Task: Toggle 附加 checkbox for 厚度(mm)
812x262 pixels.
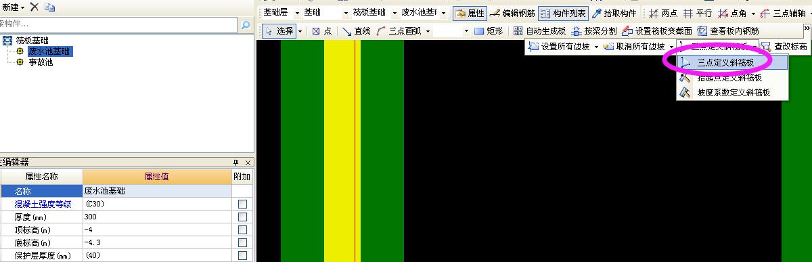Action: coord(242,217)
